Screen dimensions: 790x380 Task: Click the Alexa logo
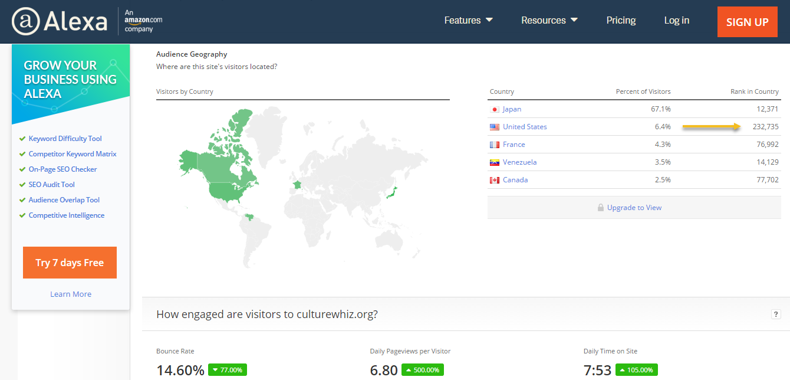[x=60, y=22]
